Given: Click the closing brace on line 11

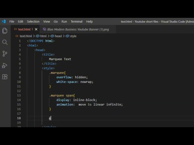Looking at the screenshot, I should coord(50,86).
